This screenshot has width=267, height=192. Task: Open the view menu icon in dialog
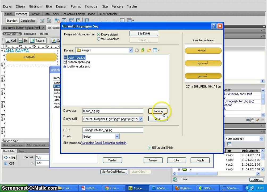[156, 50]
